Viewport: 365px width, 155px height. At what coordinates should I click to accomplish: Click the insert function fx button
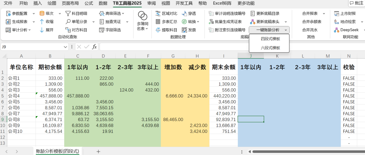click(94, 47)
